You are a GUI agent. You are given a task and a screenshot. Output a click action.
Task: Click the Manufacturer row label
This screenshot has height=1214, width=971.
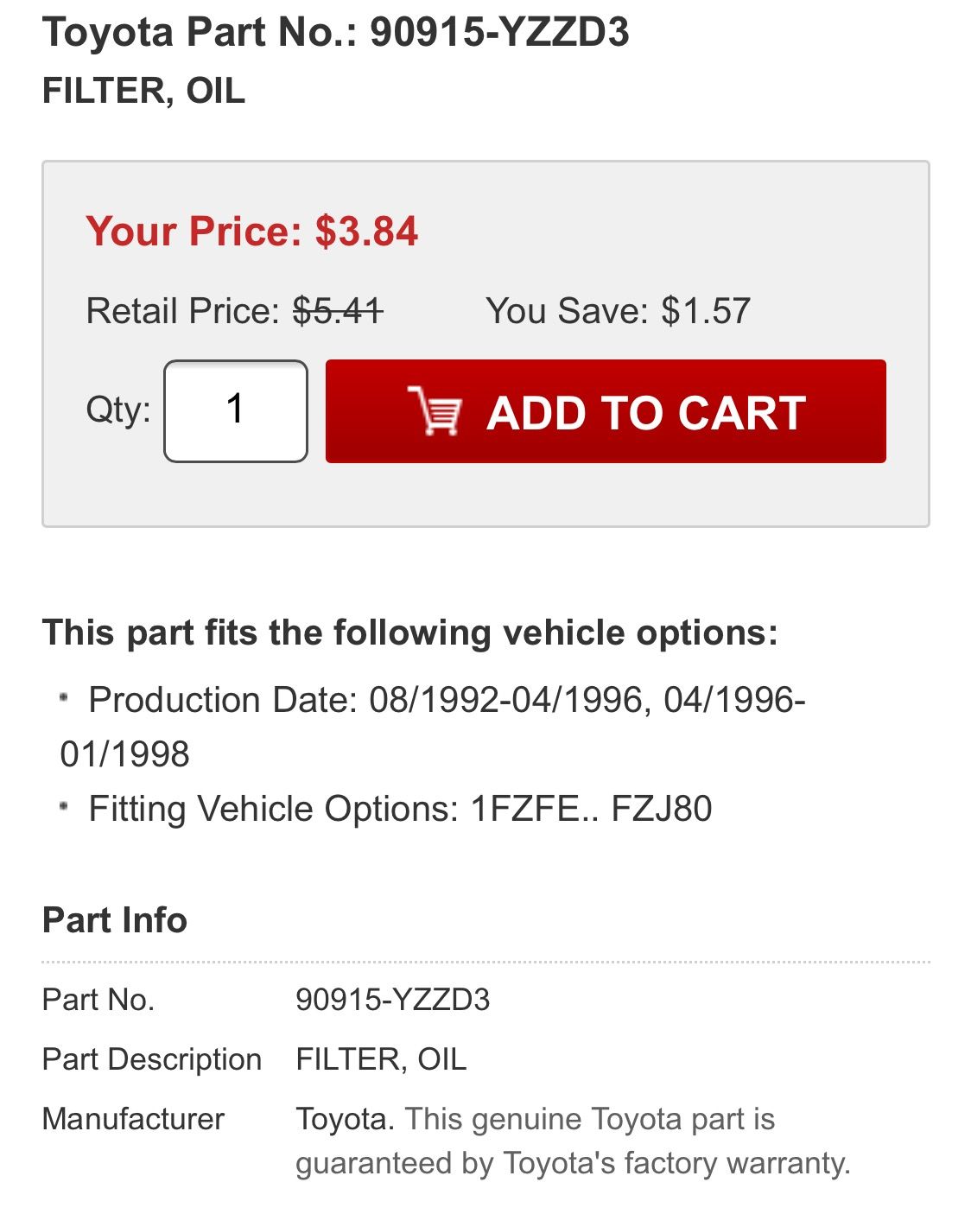(133, 1119)
